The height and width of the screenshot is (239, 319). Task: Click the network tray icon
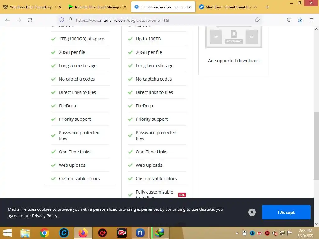pyautogui.click(x=282, y=233)
